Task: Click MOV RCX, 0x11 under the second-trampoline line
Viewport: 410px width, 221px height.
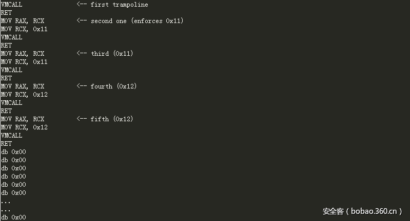Action: pos(24,29)
